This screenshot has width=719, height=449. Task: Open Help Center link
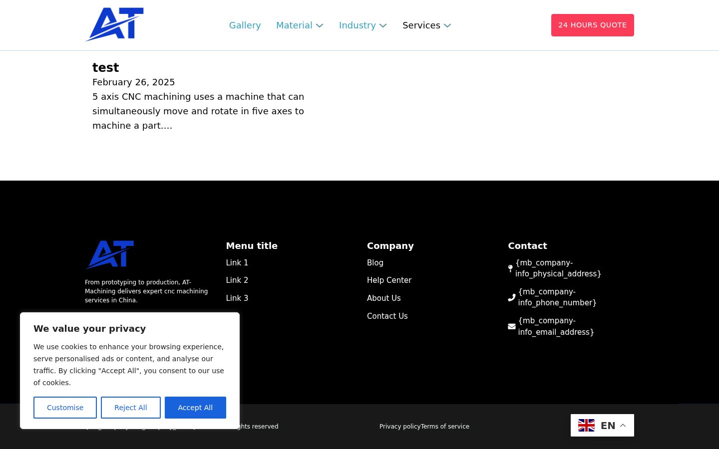point(389,280)
